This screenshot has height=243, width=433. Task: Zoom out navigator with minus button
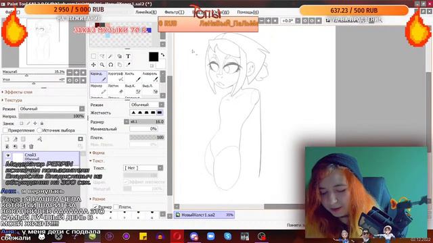pyautogui.click(x=70, y=72)
